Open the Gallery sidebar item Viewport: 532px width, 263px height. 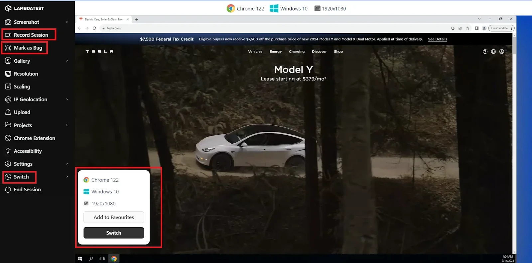click(22, 61)
